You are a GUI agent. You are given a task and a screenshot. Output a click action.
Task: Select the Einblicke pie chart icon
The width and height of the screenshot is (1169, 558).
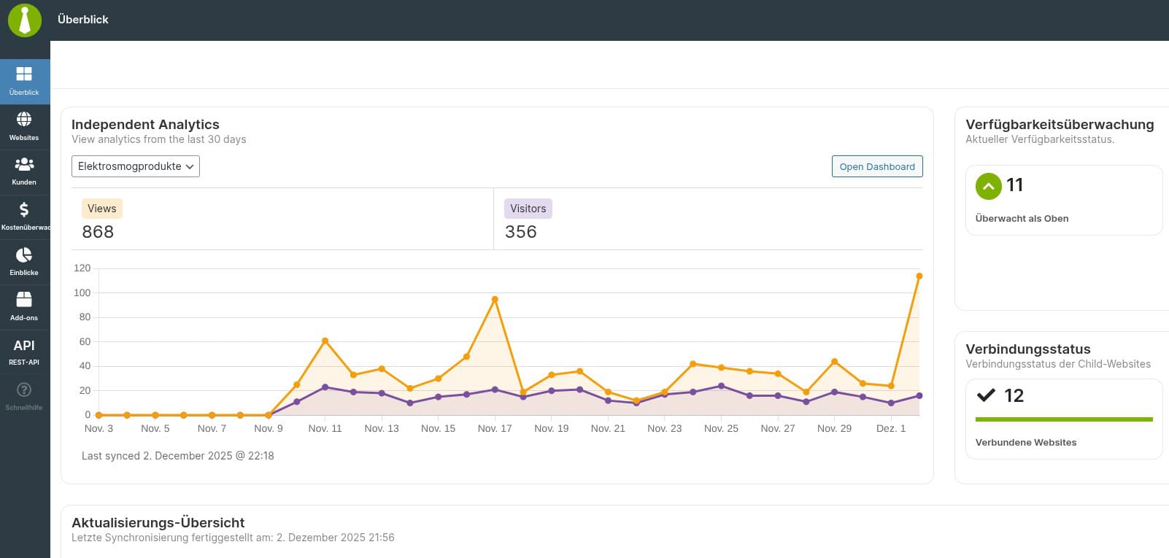(24, 255)
